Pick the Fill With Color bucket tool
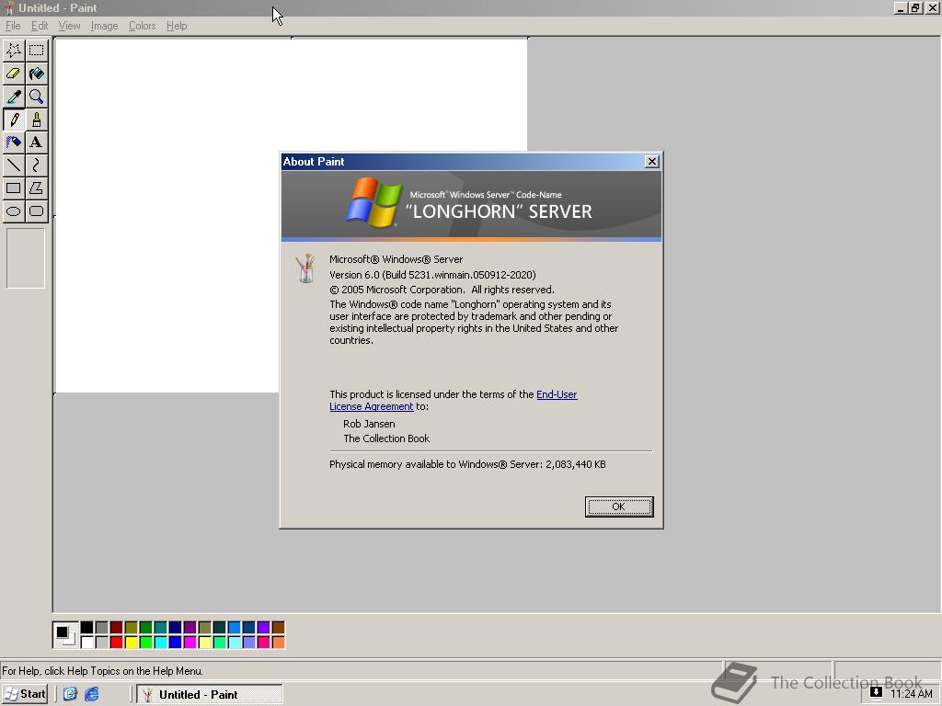942x706 pixels. click(x=37, y=74)
